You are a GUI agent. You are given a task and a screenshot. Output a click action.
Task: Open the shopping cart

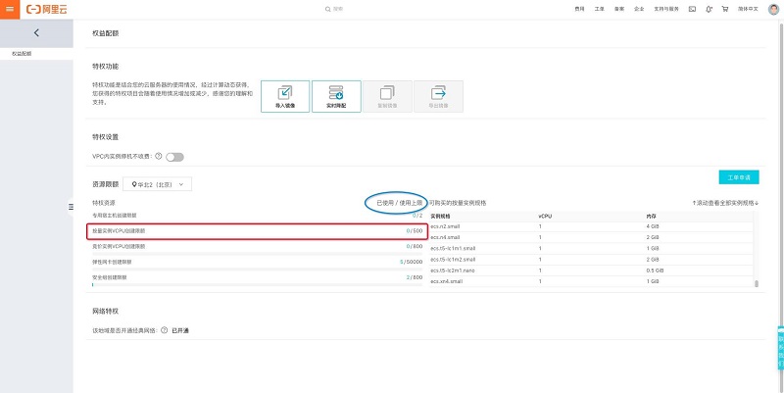[x=725, y=9]
